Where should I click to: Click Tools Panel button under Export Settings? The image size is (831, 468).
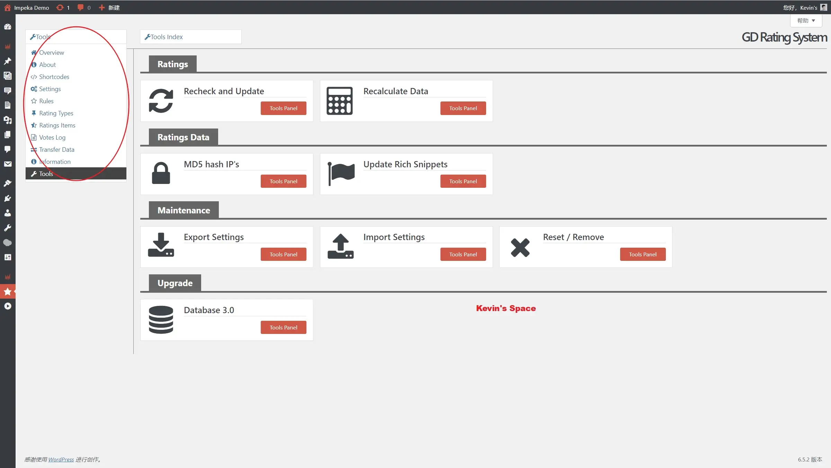283,254
